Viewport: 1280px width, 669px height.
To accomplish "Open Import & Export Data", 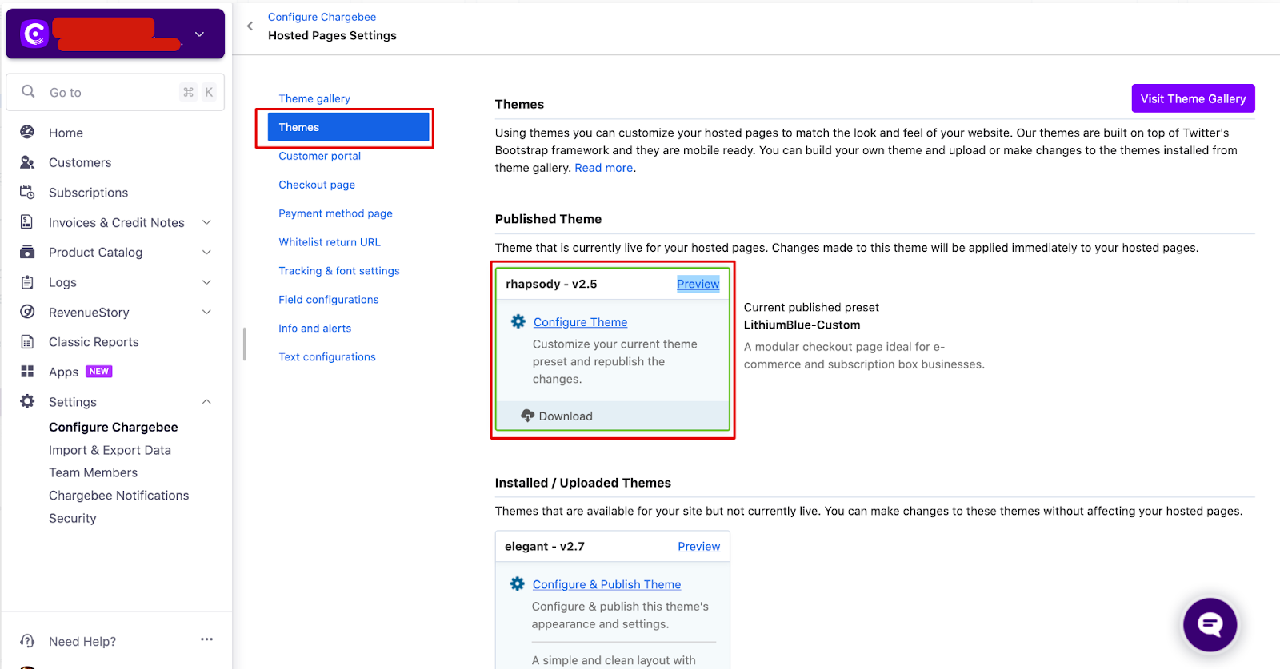I will pos(110,450).
